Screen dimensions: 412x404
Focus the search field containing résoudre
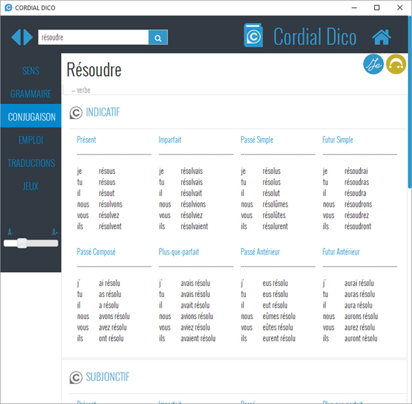click(94, 37)
